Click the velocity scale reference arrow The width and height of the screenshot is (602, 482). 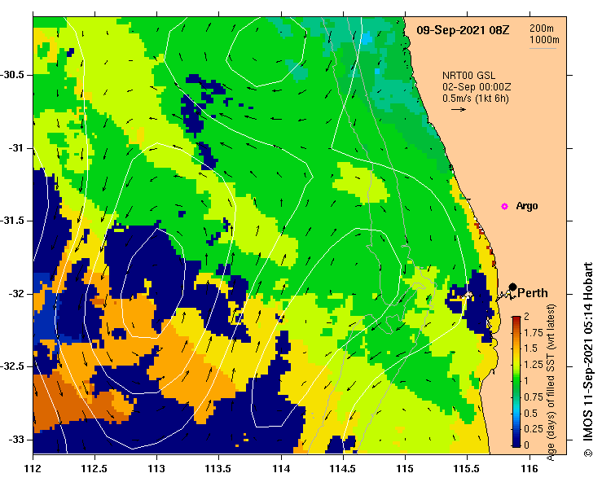coord(459,110)
